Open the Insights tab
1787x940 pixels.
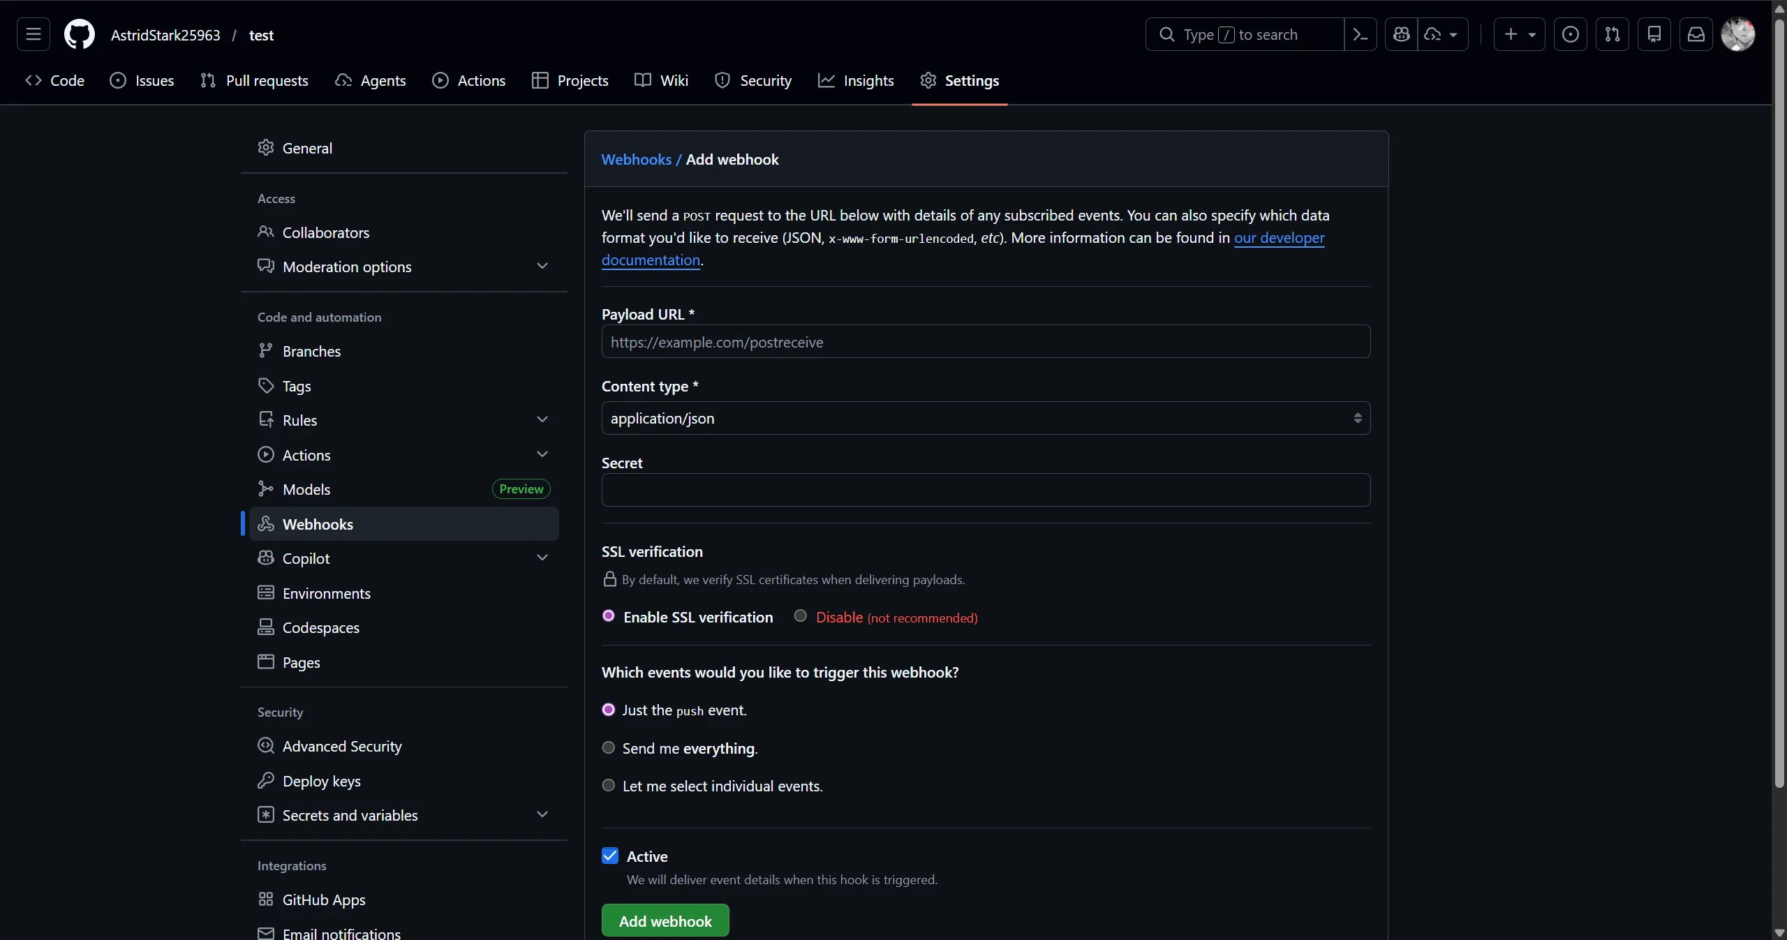856,80
